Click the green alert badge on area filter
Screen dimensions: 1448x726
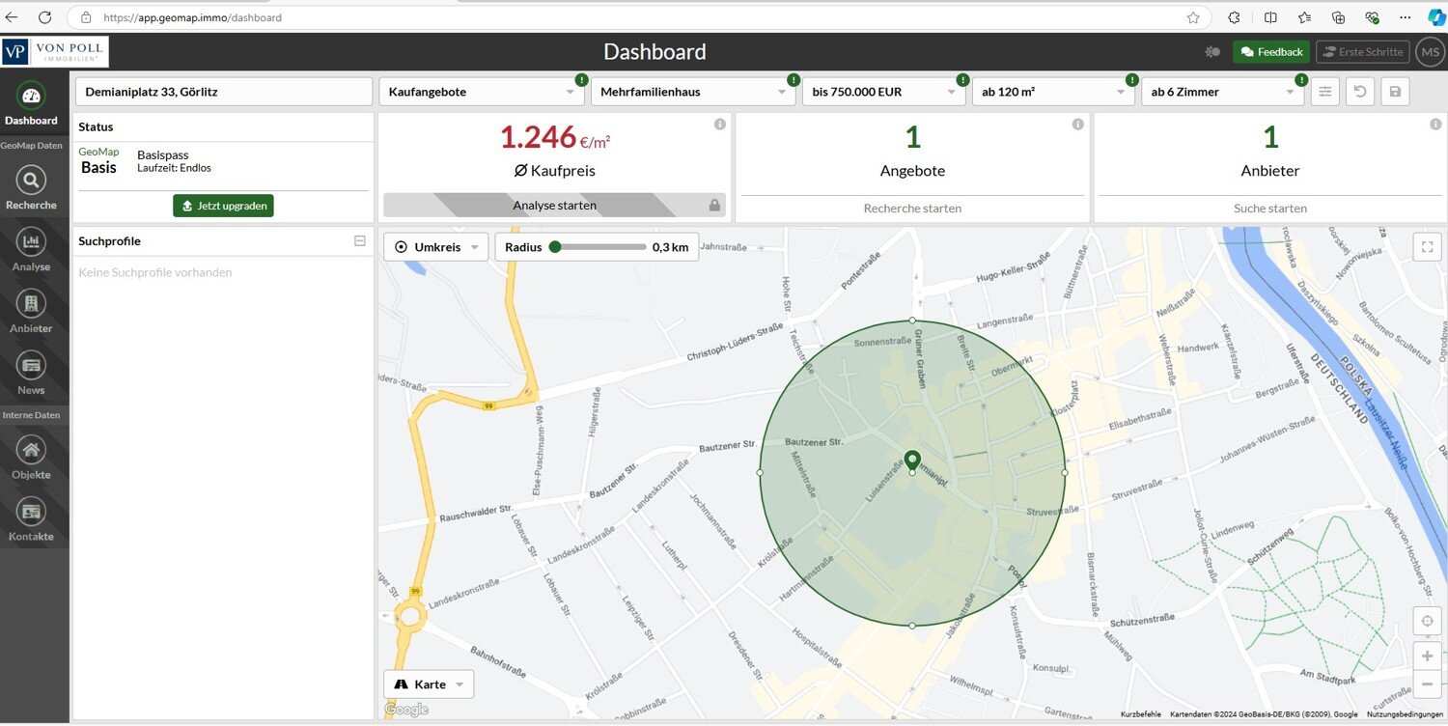point(1132,80)
